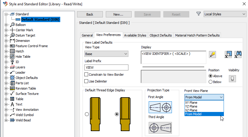This screenshot has height=137, width=248.
Task: Choose Third Angle projection button
Action: (x=160, y=128)
